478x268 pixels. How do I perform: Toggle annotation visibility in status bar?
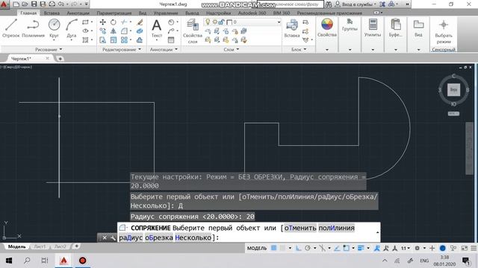click(x=376, y=248)
